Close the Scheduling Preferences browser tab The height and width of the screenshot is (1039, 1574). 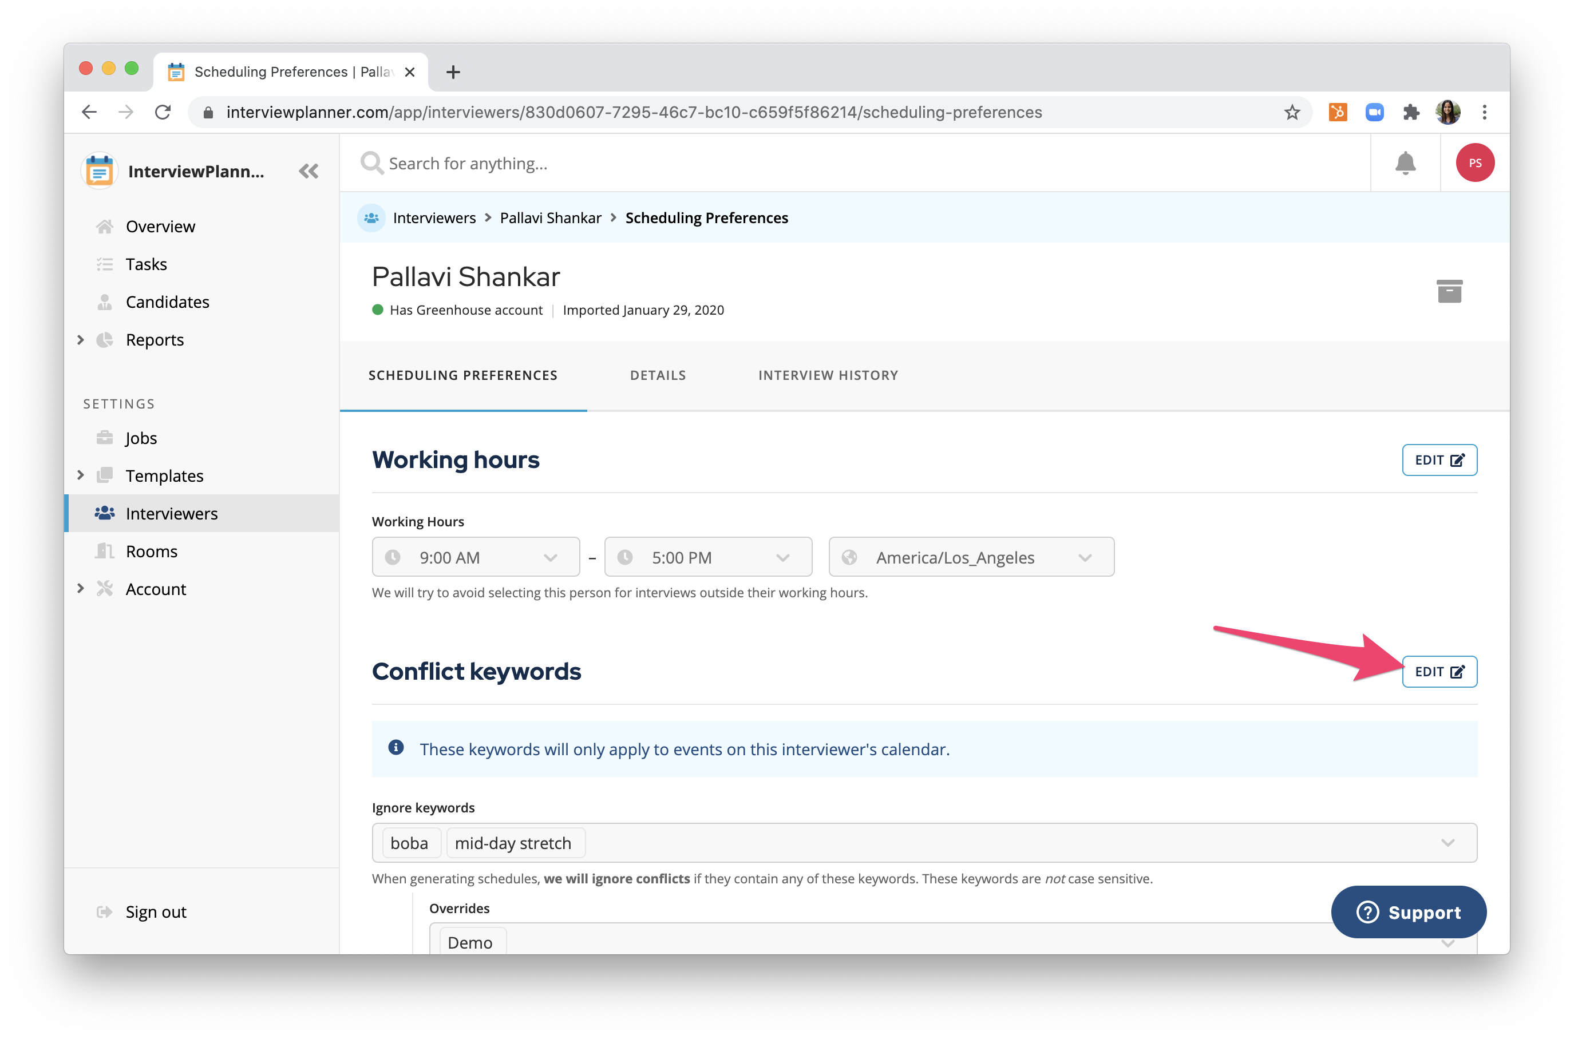tap(410, 72)
